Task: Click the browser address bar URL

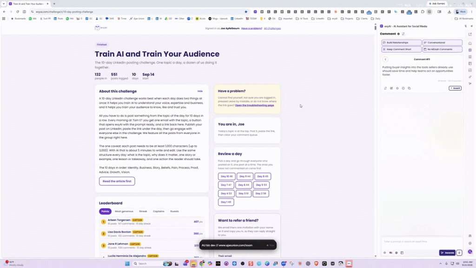Action: (64, 12)
